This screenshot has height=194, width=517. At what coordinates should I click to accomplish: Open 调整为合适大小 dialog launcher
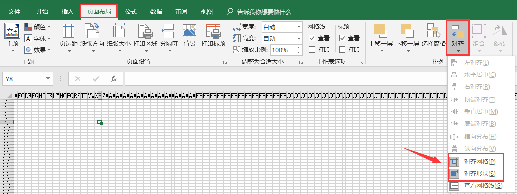pyautogui.click(x=300, y=62)
